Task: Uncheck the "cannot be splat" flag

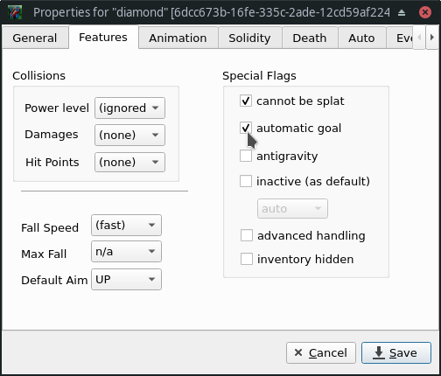Action: pos(246,101)
